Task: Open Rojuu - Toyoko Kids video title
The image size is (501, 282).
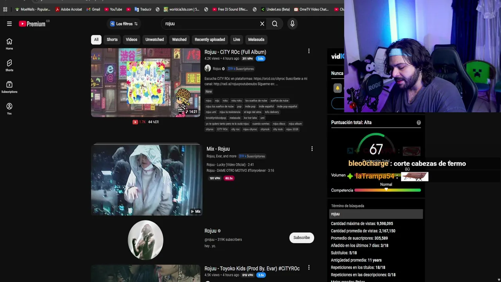Action: pos(252,268)
